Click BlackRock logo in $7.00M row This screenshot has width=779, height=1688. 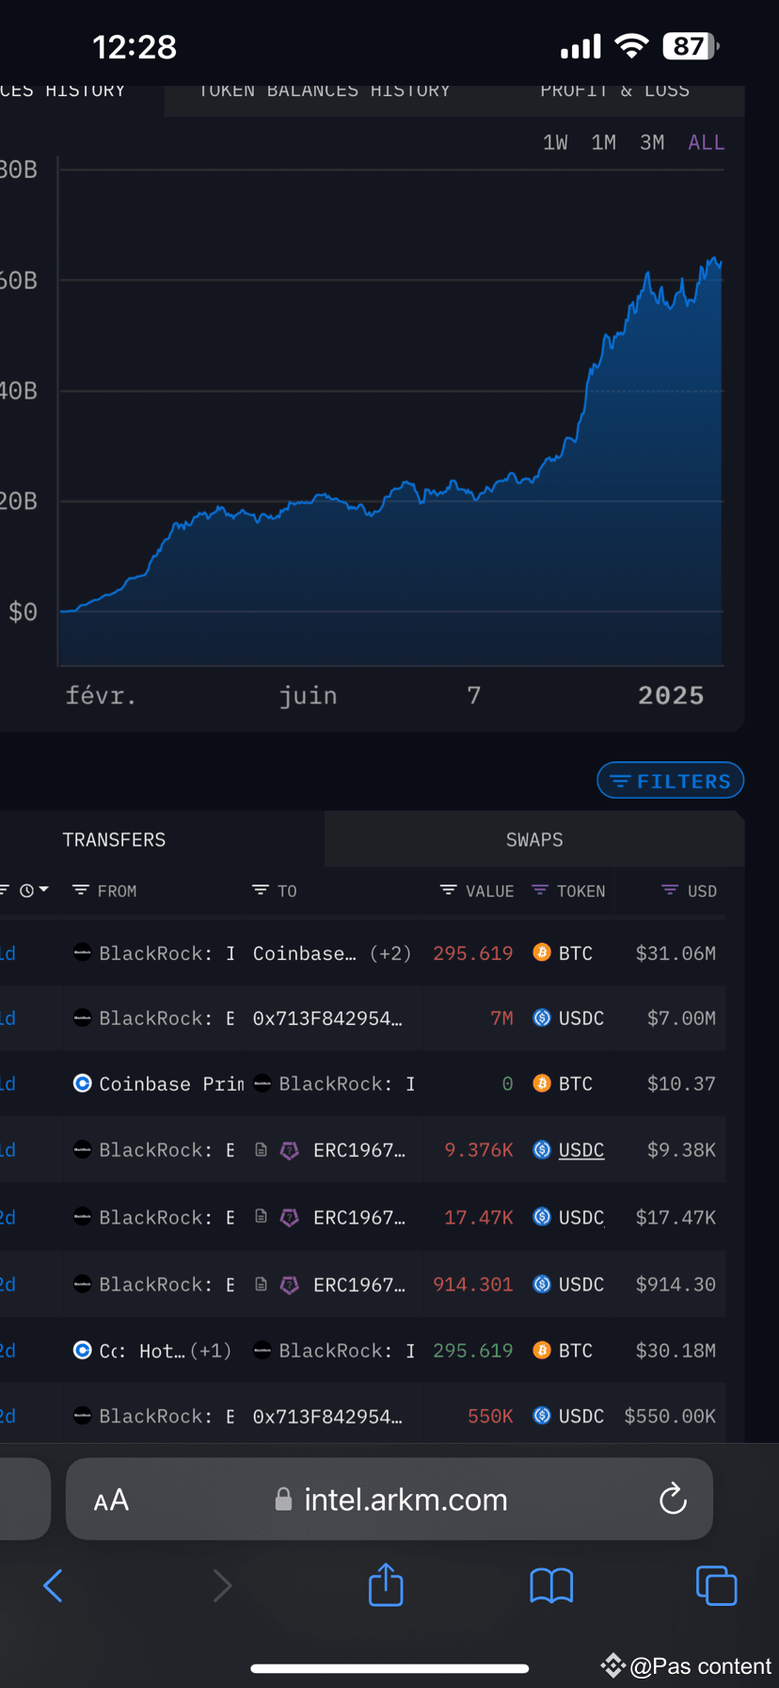coord(83,1017)
